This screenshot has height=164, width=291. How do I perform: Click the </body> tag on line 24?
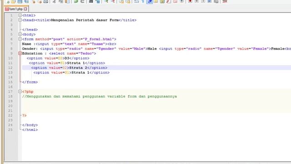click(x=30, y=125)
